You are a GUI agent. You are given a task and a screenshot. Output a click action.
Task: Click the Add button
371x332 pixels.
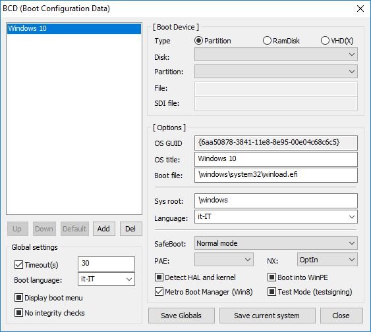pyautogui.click(x=104, y=229)
